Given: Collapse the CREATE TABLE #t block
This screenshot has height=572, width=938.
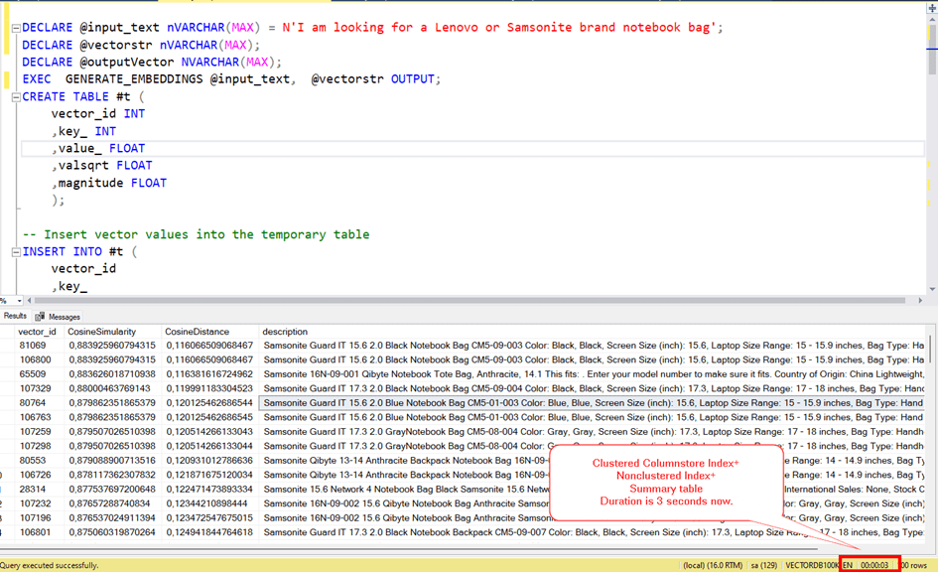Looking at the screenshot, I should point(16,97).
